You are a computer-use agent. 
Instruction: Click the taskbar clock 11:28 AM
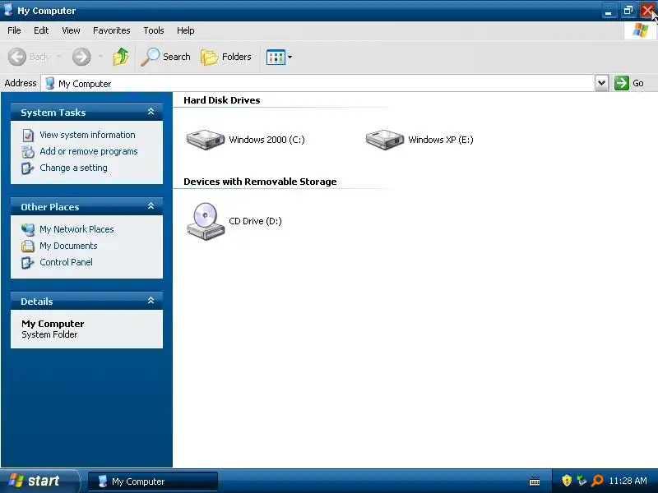click(628, 481)
